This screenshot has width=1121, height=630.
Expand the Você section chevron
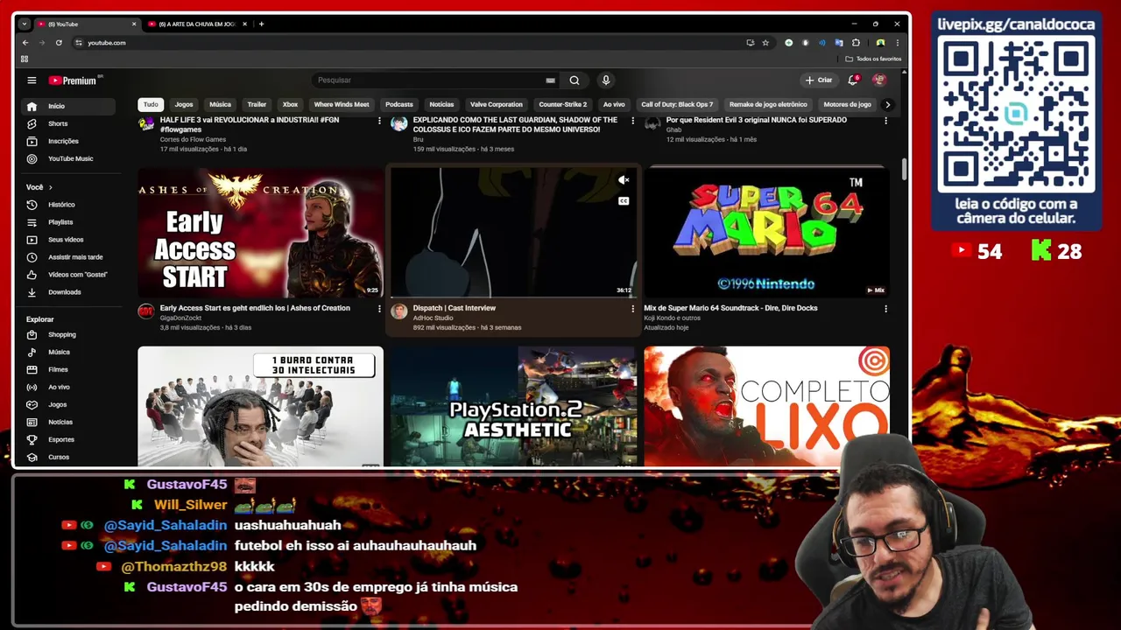[50, 187]
